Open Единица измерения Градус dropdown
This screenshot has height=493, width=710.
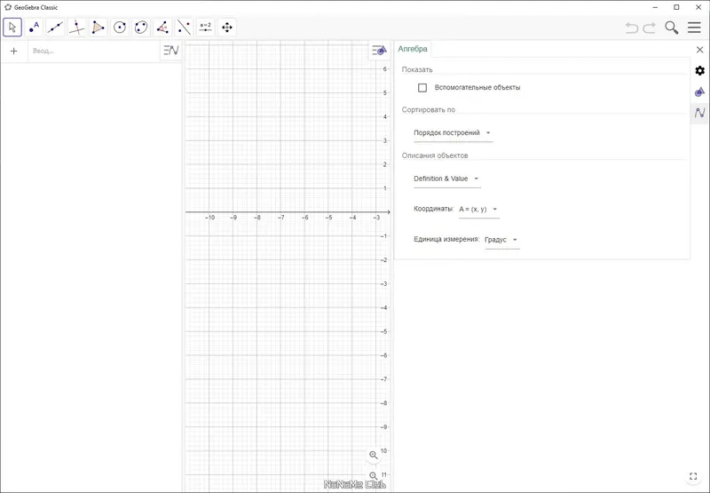click(x=501, y=239)
